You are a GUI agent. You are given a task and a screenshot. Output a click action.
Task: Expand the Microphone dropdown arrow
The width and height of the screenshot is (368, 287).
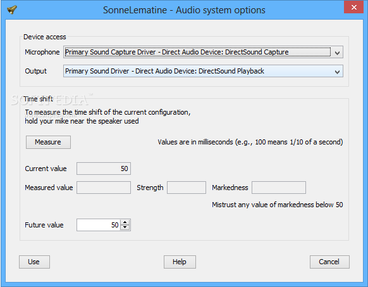pyautogui.click(x=337, y=53)
